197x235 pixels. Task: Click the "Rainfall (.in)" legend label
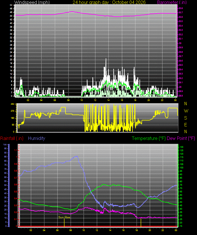[12, 138]
